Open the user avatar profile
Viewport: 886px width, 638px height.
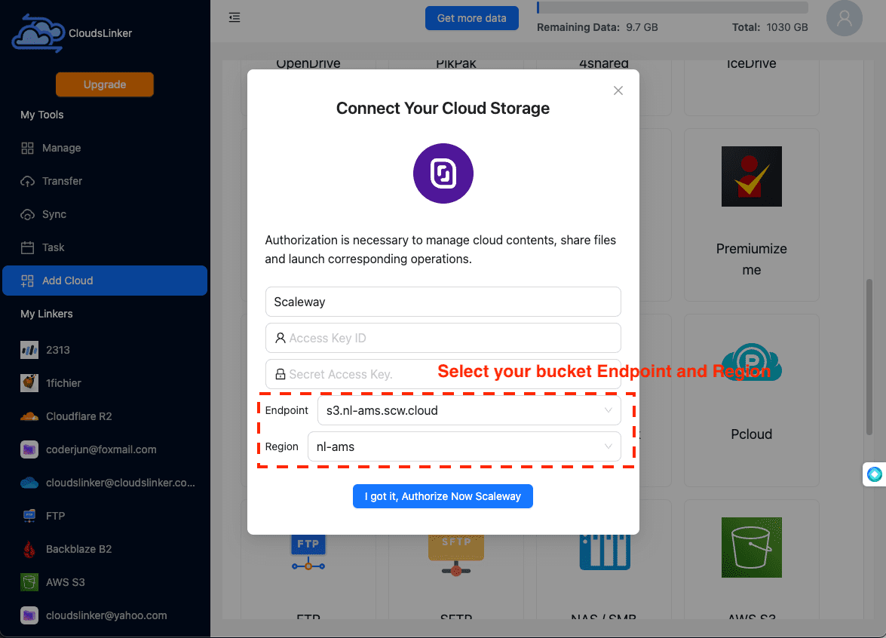point(845,18)
